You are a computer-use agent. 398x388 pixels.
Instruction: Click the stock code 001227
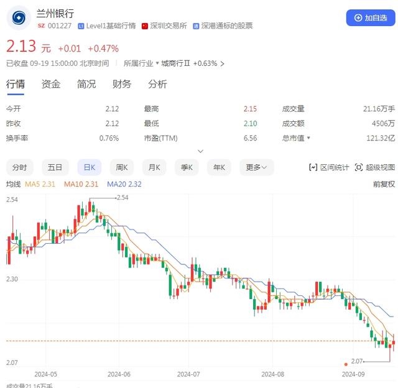click(x=60, y=25)
